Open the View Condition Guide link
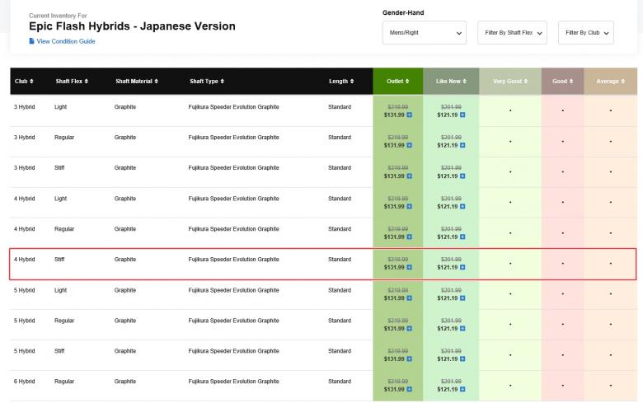The height and width of the screenshot is (403, 643). (66, 41)
